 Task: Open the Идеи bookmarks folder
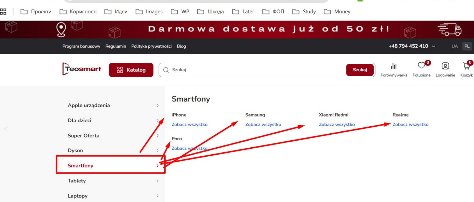116,12
